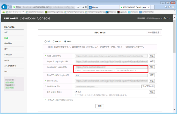Open the Apps console menu item
The image size is (177, 114).
click(7, 60)
